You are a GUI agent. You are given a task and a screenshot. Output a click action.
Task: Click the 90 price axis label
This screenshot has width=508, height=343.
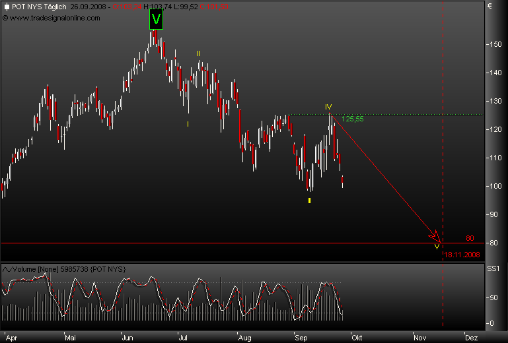(x=494, y=214)
